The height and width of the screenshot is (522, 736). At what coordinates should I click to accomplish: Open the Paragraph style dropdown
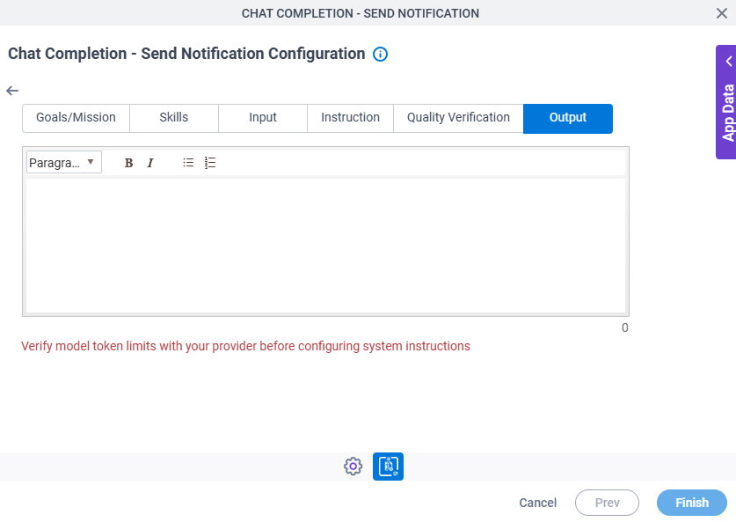click(x=64, y=163)
